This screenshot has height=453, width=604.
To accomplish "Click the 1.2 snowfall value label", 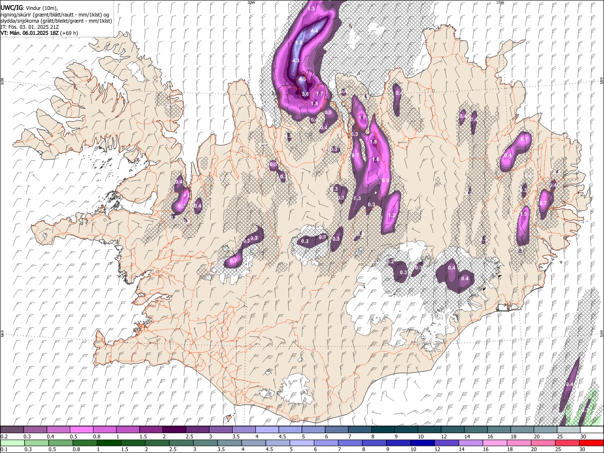I will [x=391, y=216].
